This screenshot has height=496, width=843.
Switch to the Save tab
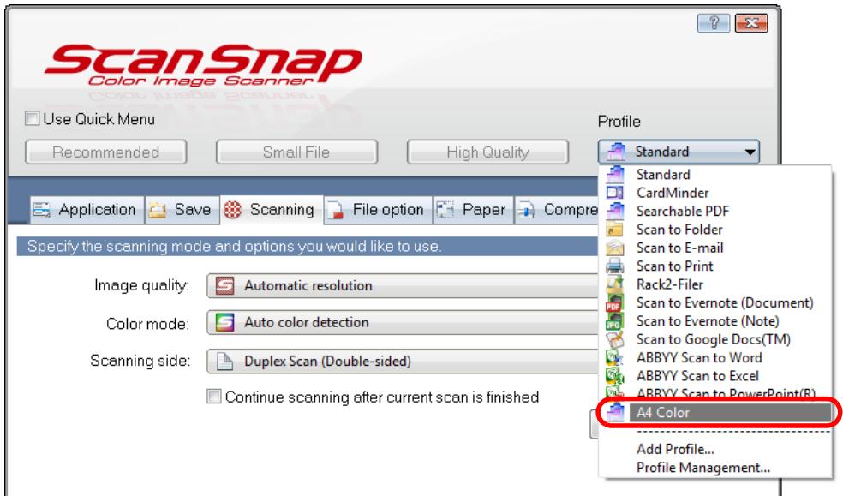(182, 210)
